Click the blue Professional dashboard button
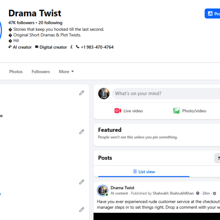This screenshot has height=220, width=220. point(212,14)
